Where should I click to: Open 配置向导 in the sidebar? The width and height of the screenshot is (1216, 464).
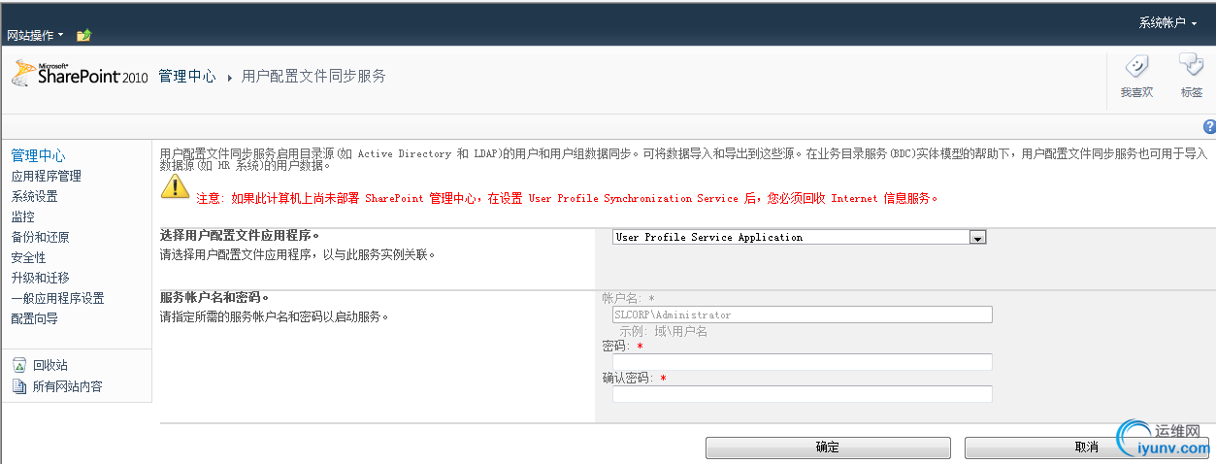click(x=34, y=318)
